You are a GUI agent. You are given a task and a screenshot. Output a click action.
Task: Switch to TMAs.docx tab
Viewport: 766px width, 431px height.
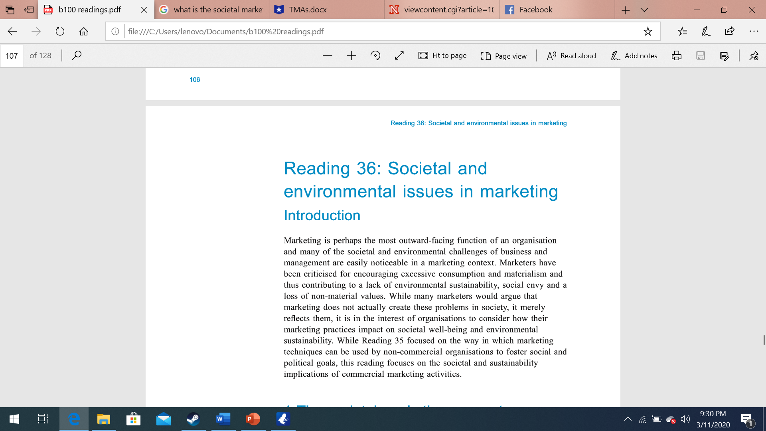click(326, 10)
